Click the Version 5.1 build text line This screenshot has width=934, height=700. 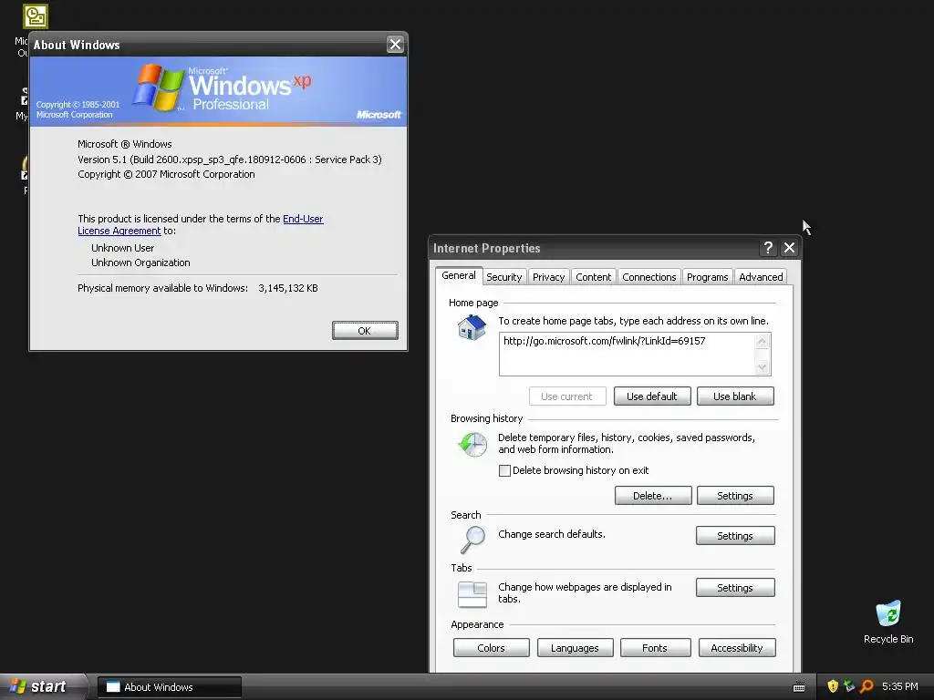(230, 160)
